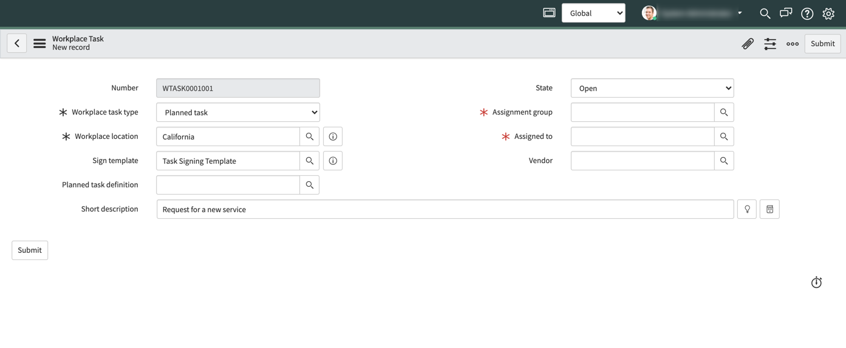This screenshot has width=846, height=348.
Task: Click the Planned task definition label
Action: [x=100, y=185]
